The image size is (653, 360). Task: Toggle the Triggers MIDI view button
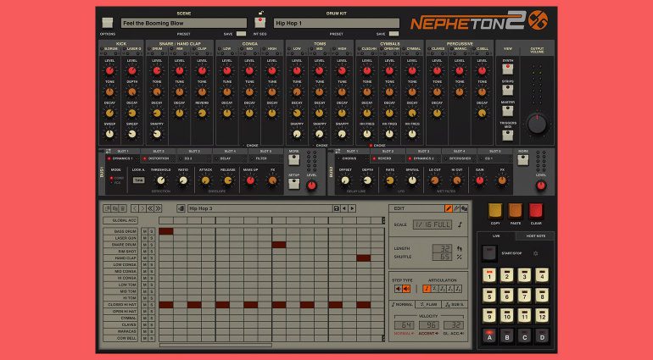tap(508, 135)
